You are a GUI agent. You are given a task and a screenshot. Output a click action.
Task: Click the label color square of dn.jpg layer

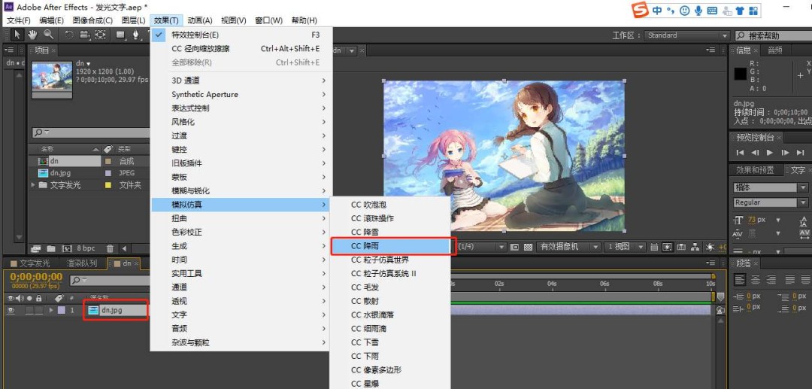(61, 310)
